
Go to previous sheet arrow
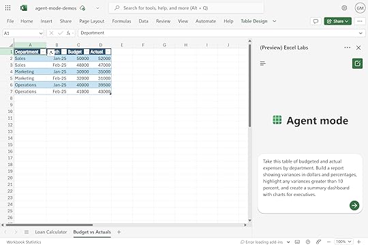pyautogui.click(x=5, y=232)
